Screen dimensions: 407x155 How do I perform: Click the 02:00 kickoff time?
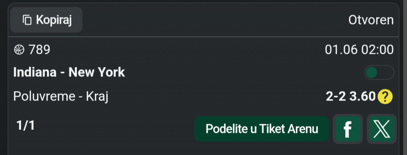pos(378,50)
